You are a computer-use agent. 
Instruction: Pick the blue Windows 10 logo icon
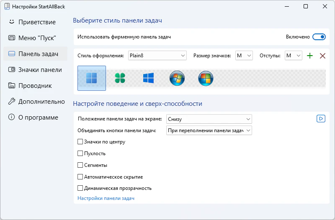point(148,78)
